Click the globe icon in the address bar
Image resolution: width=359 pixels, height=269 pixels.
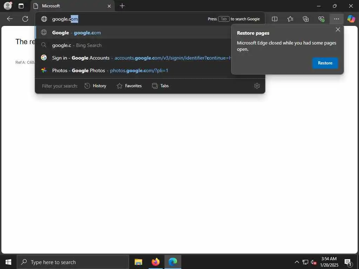coord(44,19)
